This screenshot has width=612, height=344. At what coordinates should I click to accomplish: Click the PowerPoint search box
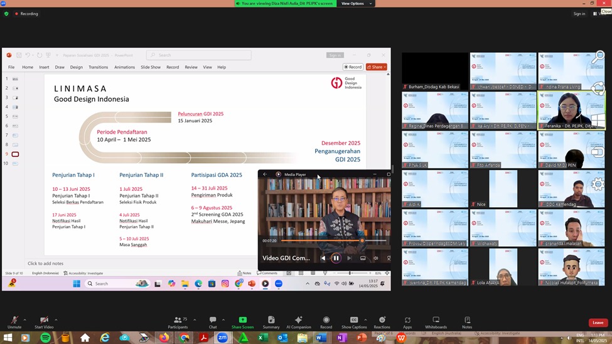pos(199,55)
